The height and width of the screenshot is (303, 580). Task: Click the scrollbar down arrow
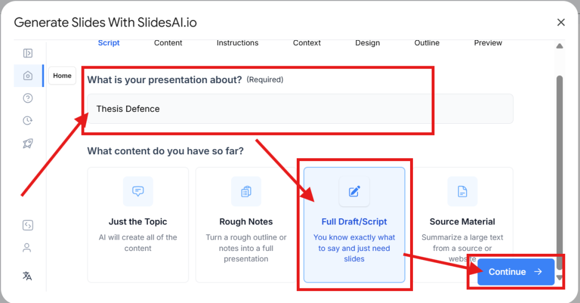[x=560, y=278]
